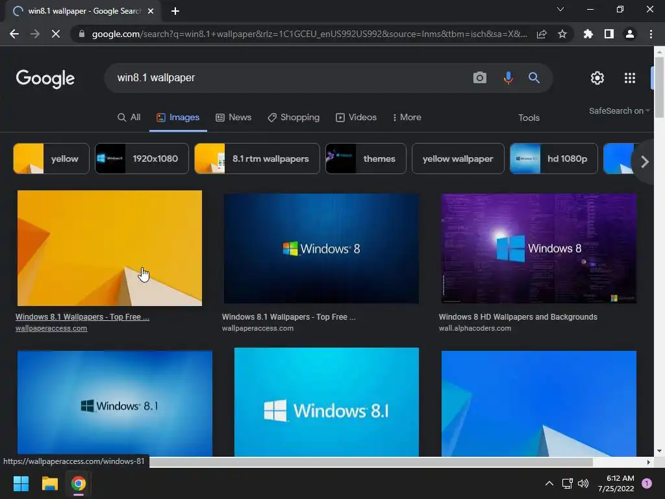Open the Tools filter button
The image size is (665, 499).
[x=529, y=118]
